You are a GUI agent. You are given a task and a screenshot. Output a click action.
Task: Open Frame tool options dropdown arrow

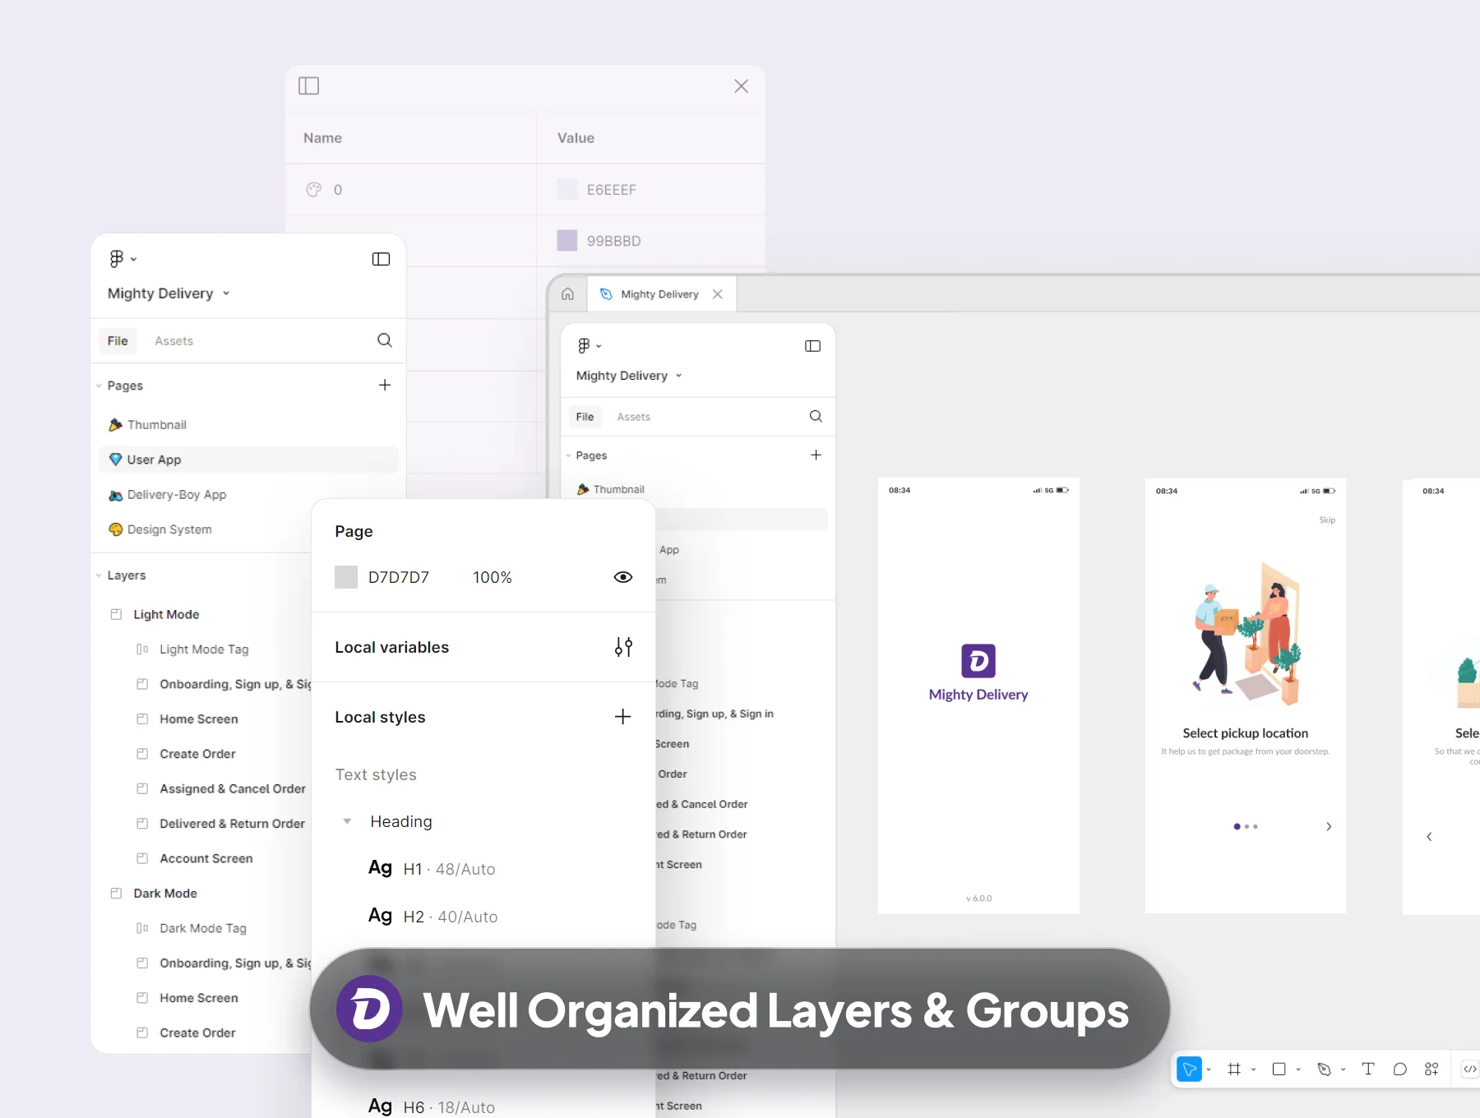pyautogui.click(x=1253, y=1069)
